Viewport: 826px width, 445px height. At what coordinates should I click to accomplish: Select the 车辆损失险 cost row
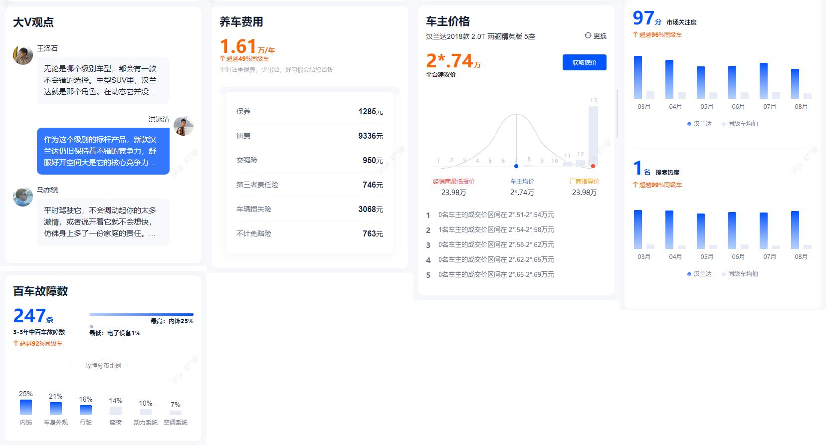point(310,209)
